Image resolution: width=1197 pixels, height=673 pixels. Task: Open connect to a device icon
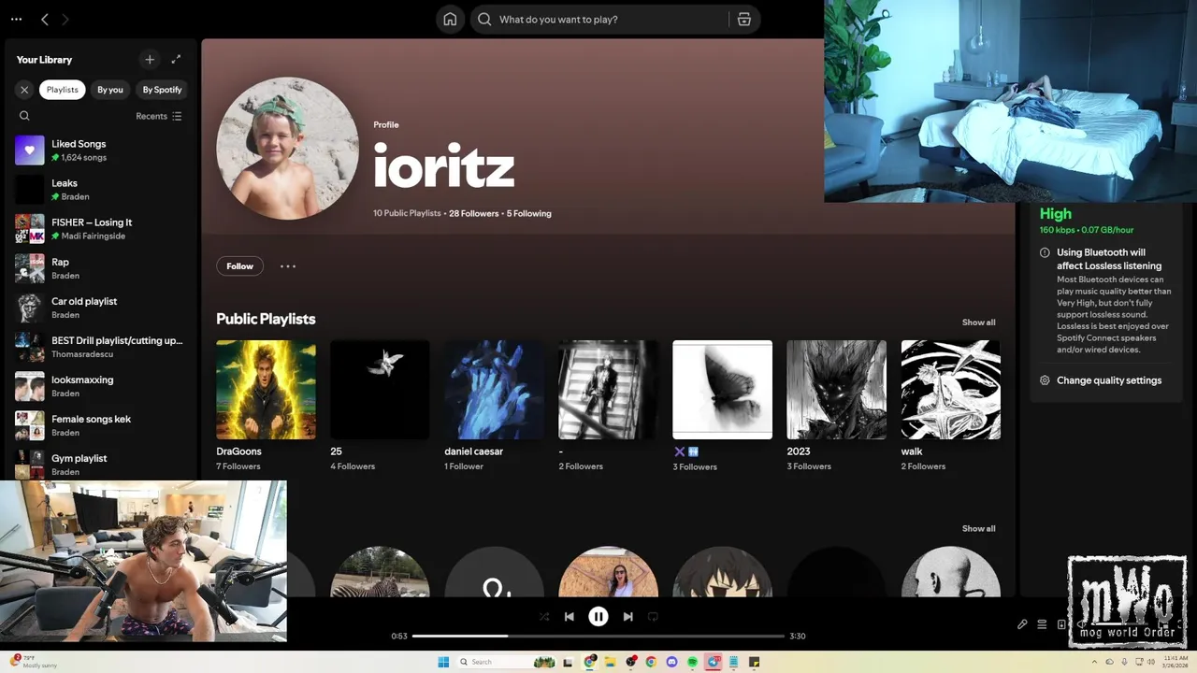tap(1061, 624)
